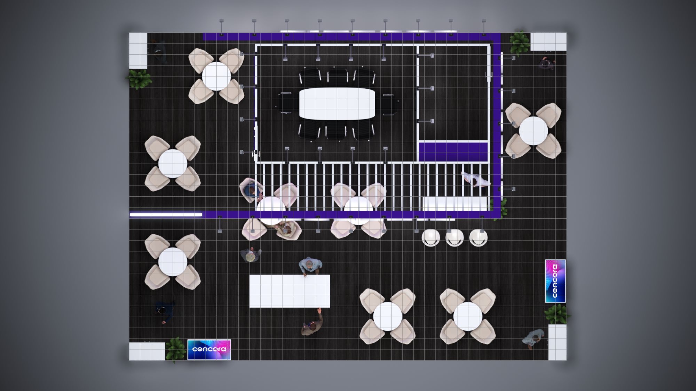Image resolution: width=696 pixels, height=391 pixels.
Task: Click the plant beside the horizontal cencora sign
Action: (176, 349)
